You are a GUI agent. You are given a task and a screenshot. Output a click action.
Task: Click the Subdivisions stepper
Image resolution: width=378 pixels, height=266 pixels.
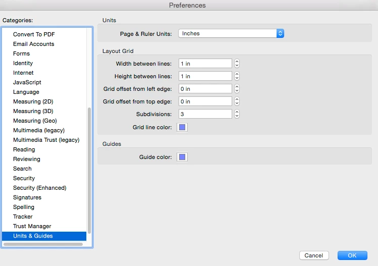[237, 114]
